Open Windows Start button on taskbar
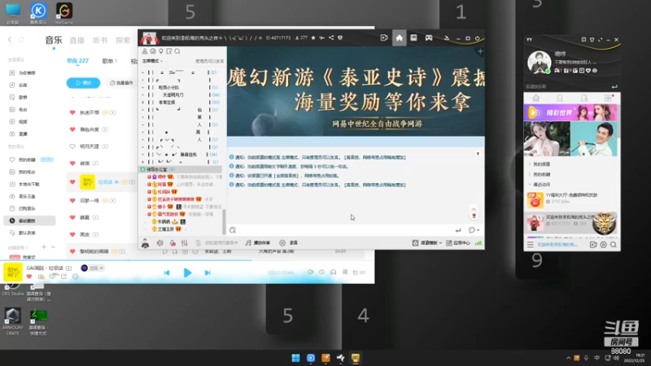 295,358
